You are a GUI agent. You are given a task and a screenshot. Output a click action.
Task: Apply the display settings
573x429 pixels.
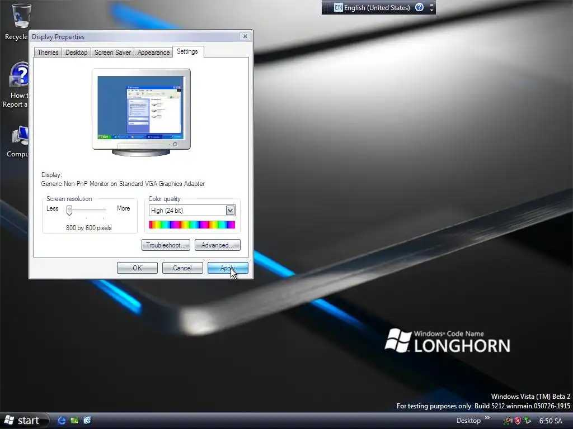228,268
